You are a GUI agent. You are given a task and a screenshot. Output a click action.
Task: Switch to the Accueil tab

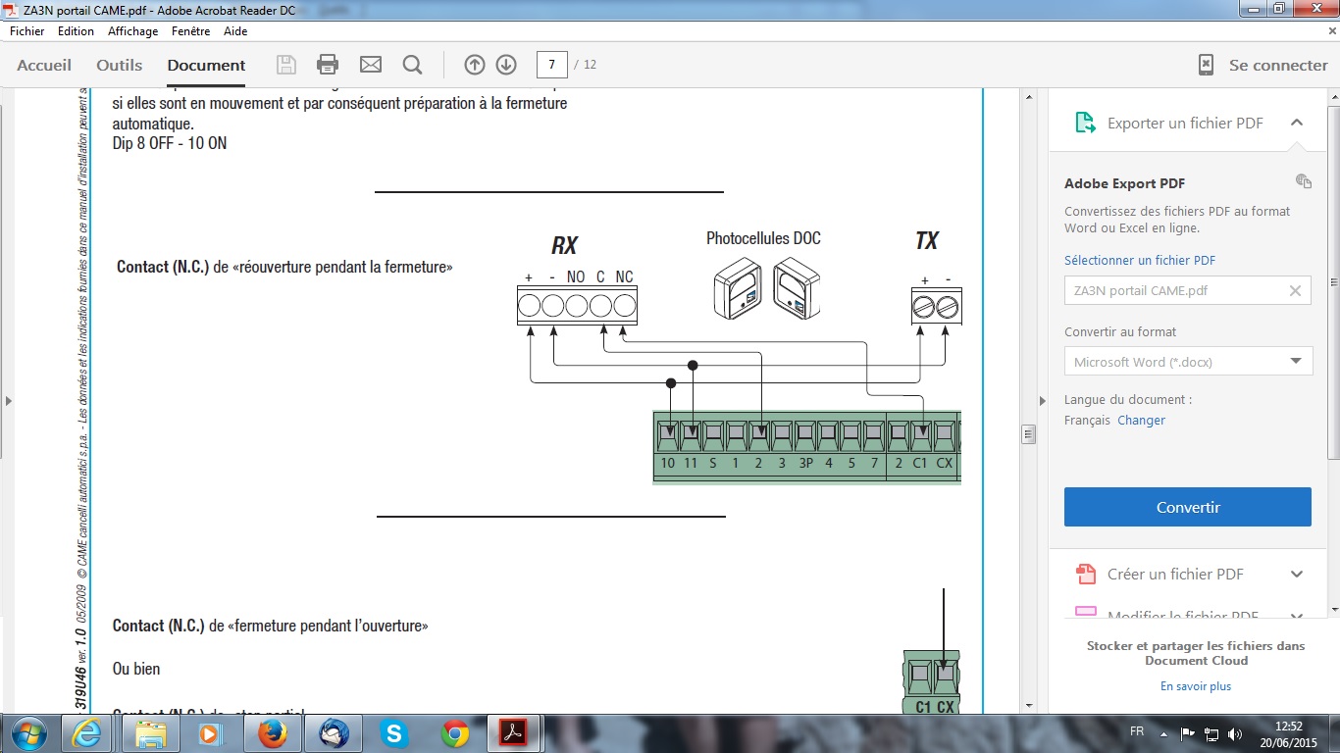point(44,65)
